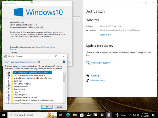Enable the Containers checkbox
The width and height of the screenshot is (158, 118).
click(x=9, y=81)
